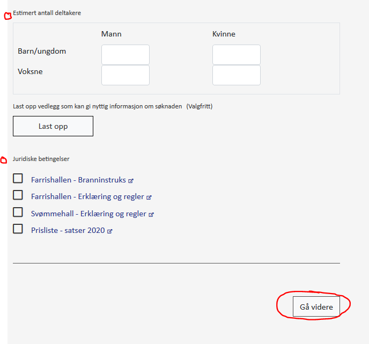Viewport: 369px width, 344px height.
Task: Enable the Svømmehall - Erklæring og regler checkbox
Action: (x=18, y=212)
